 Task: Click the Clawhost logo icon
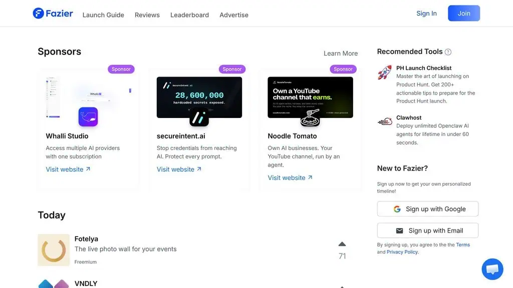coord(385,121)
